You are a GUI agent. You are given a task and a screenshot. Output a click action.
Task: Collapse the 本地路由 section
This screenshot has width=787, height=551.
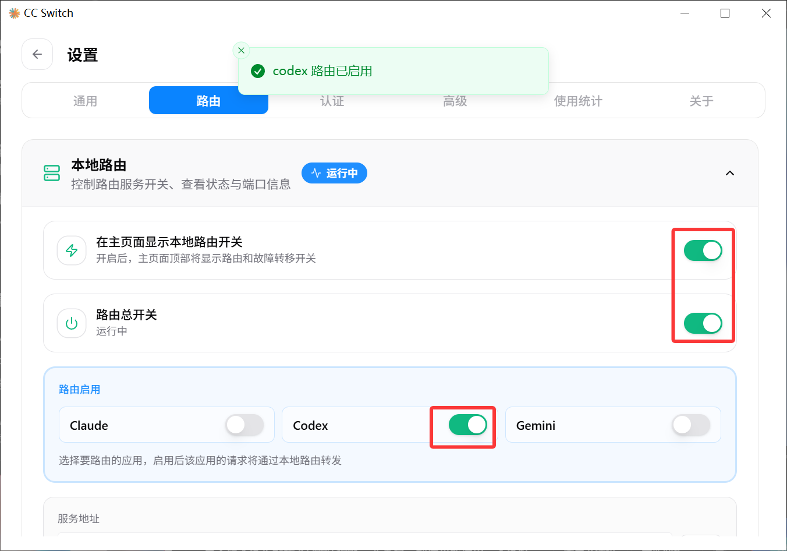(x=730, y=173)
